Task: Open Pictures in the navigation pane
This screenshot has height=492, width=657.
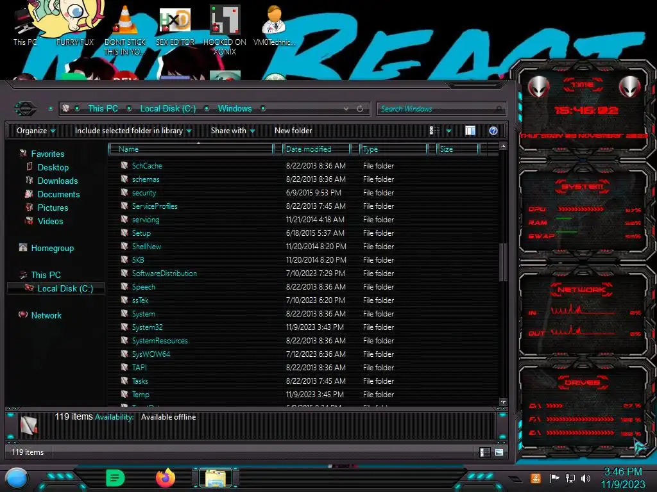Action: pos(53,208)
